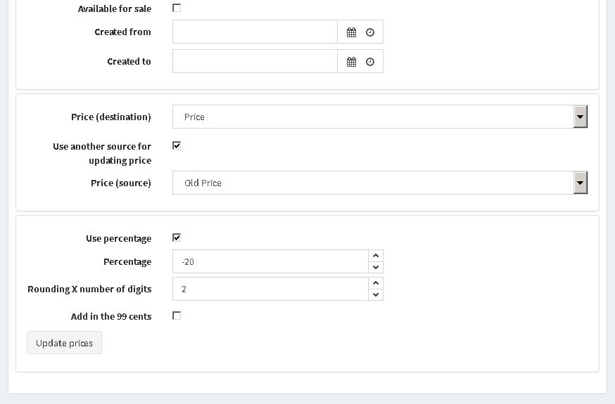Open time picker for Created from
Image resolution: width=615 pixels, height=404 pixels.
coord(370,32)
